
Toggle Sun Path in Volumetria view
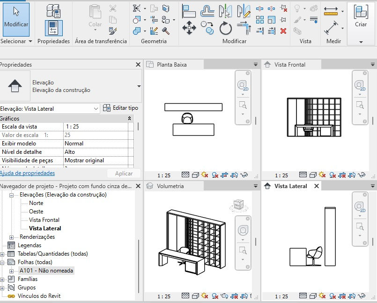(205, 295)
